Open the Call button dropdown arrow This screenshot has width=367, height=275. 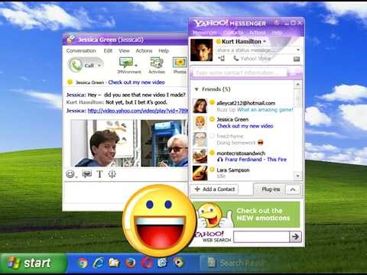click(x=99, y=66)
